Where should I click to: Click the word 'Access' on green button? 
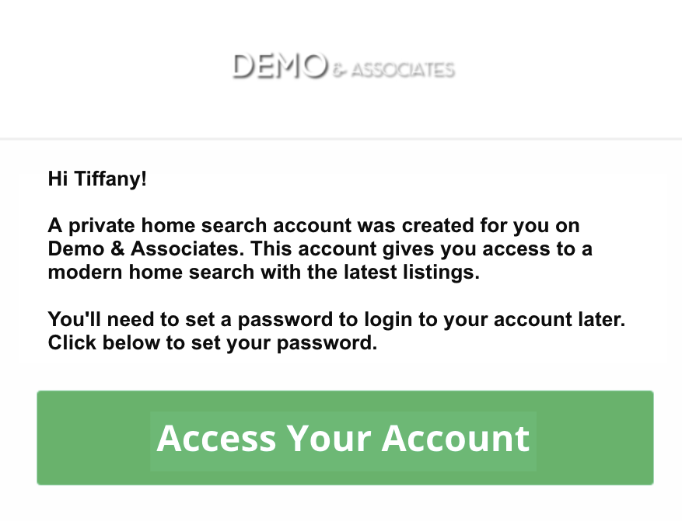coord(216,439)
